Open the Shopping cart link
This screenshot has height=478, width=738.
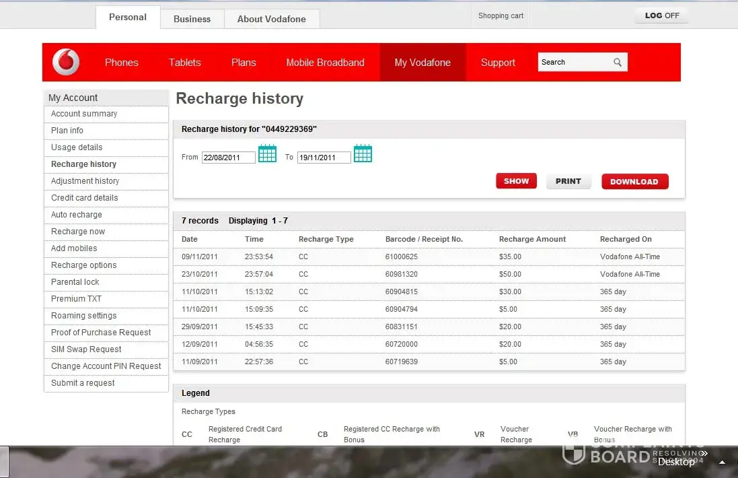tap(501, 15)
